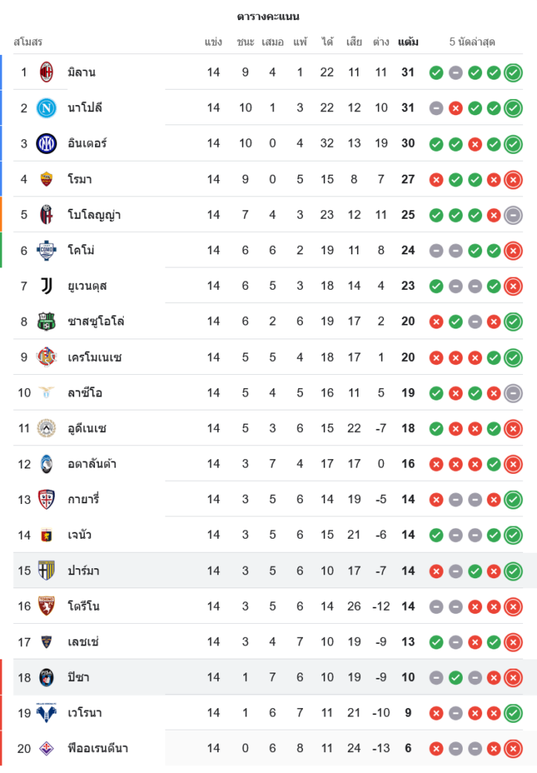This screenshot has width=537, height=773.
Task: Click Milan's latest match win indicator
Action: point(513,73)
